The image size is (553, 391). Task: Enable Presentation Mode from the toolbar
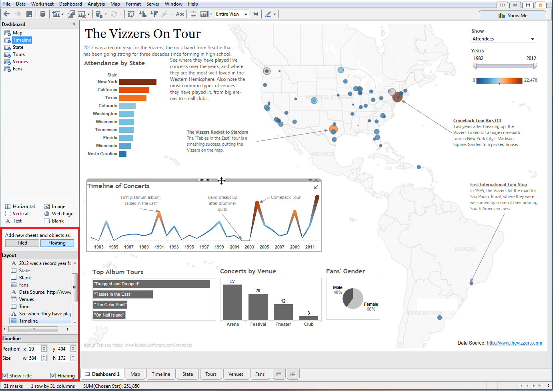[194, 14]
